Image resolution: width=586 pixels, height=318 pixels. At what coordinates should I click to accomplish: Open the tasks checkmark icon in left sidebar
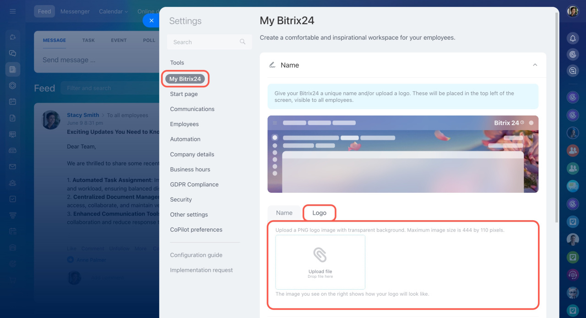click(x=13, y=199)
